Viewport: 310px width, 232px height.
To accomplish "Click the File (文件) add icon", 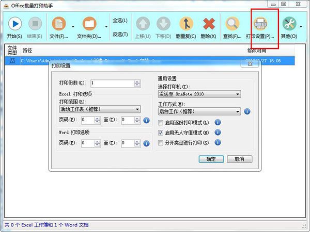I will (59, 24).
